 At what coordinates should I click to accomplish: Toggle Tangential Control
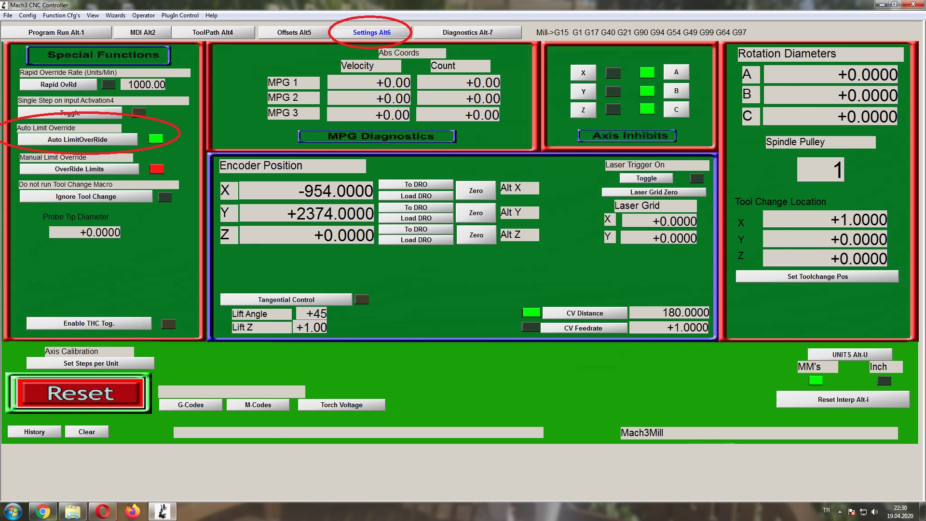tap(286, 300)
